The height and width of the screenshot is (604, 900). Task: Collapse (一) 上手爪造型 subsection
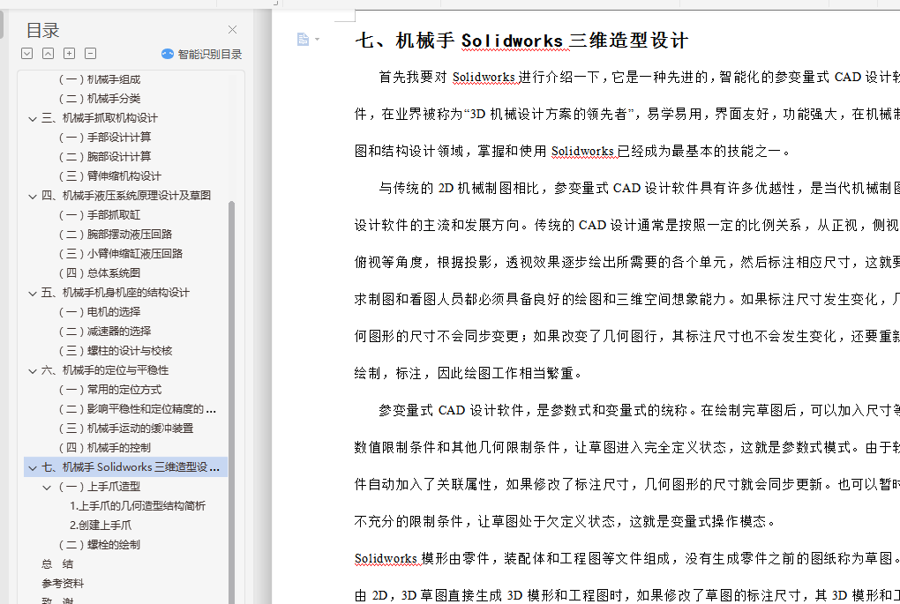(47, 487)
